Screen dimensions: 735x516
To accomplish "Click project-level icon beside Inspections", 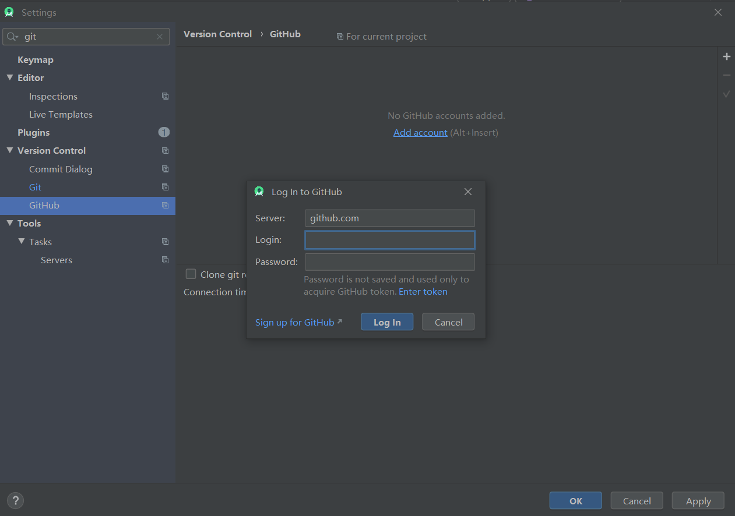I will pyautogui.click(x=165, y=96).
